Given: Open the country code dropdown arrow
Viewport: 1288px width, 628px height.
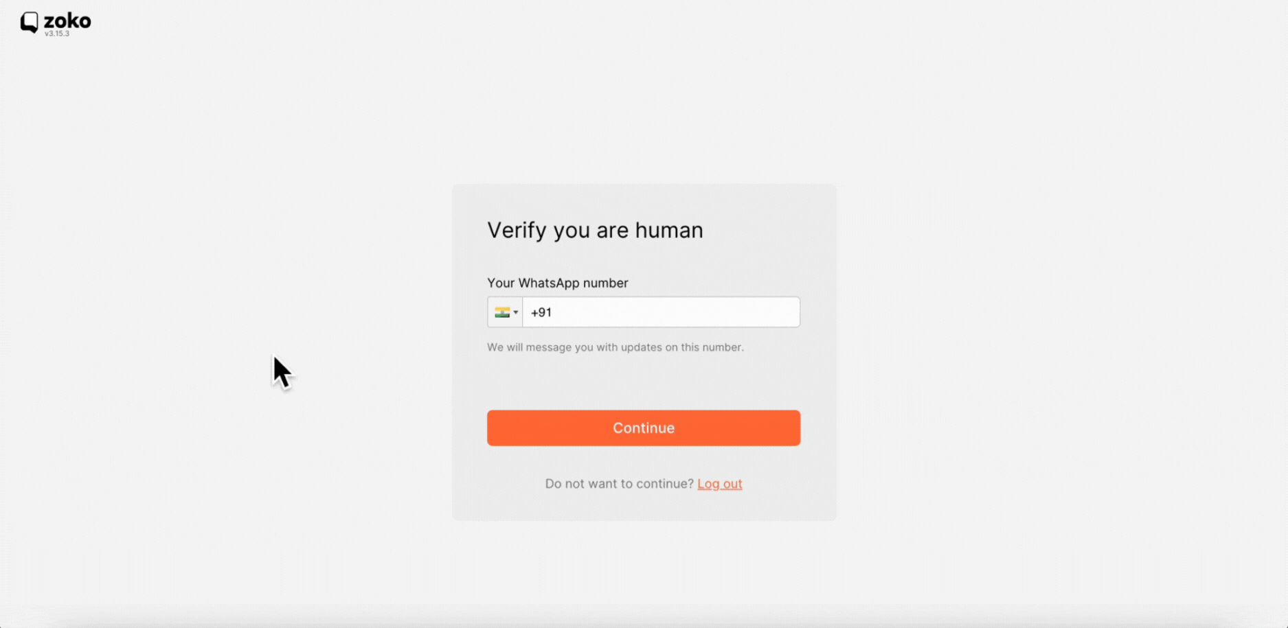Looking at the screenshot, I should pyautogui.click(x=516, y=312).
